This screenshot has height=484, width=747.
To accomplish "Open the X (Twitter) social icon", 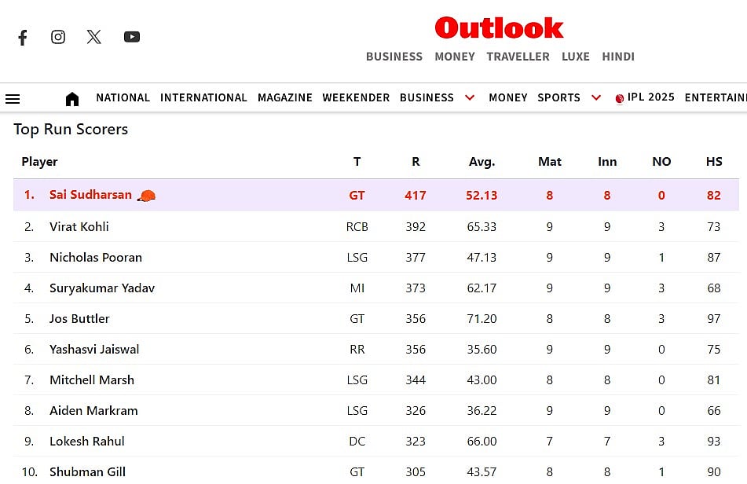I will click(93, 37).
